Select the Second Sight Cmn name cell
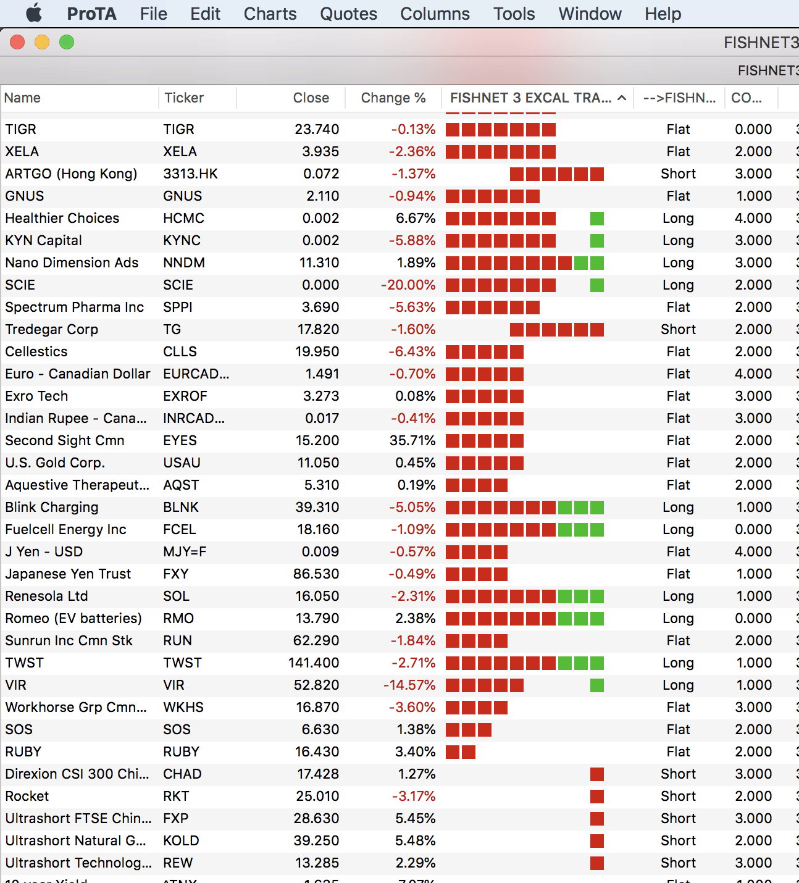This screenshot has width=799, height=883. [x=64, y=441]
